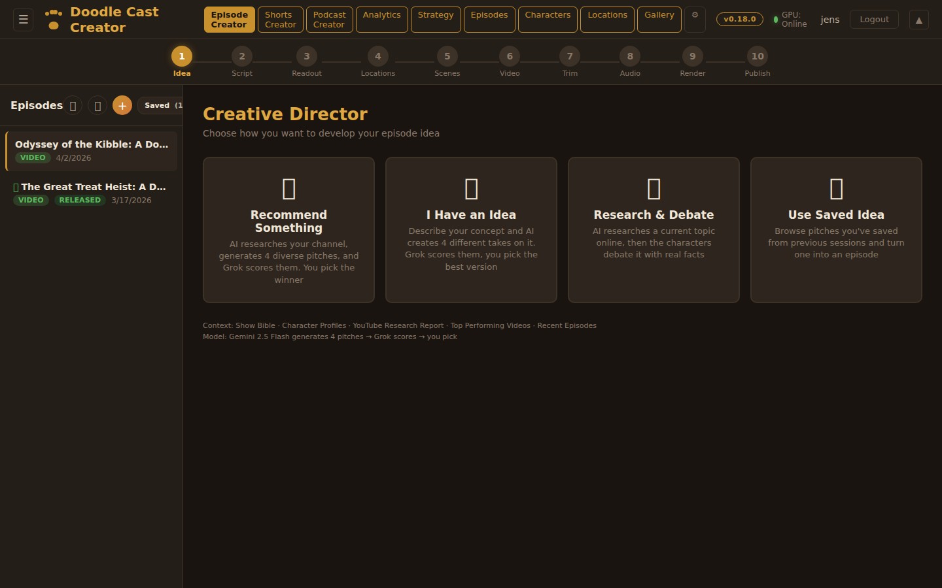Click the VIDEO badge on Odyssey episode
Image resolution: width=942 pixels, height=588 pixels.
point(33,157)
